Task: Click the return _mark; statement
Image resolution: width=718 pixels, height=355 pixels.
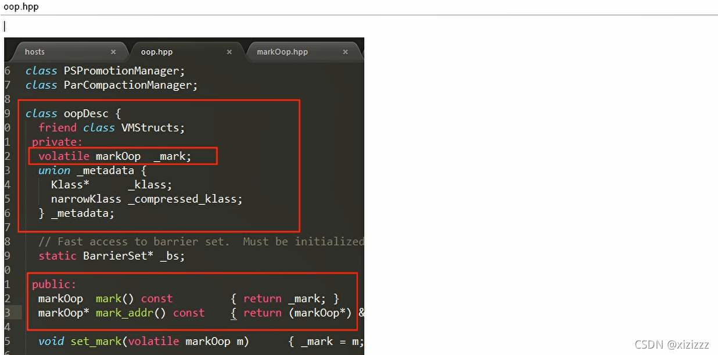Action: (285, 299)
